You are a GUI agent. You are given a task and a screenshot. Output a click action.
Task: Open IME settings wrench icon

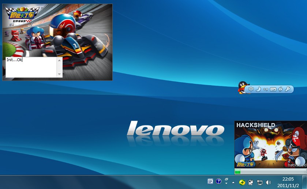tap(288, 89)
